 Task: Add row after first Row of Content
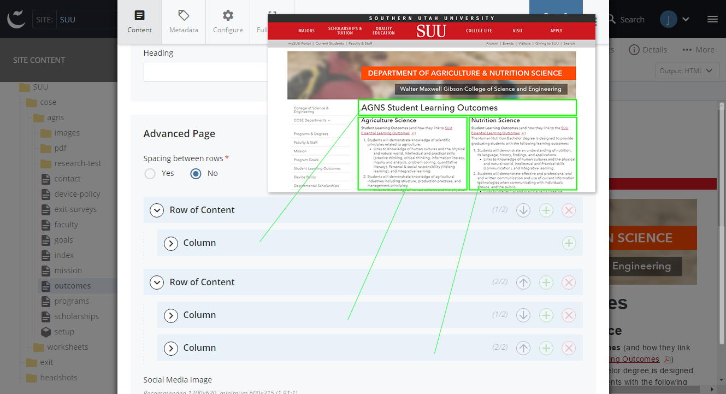[x=546, y=210]
